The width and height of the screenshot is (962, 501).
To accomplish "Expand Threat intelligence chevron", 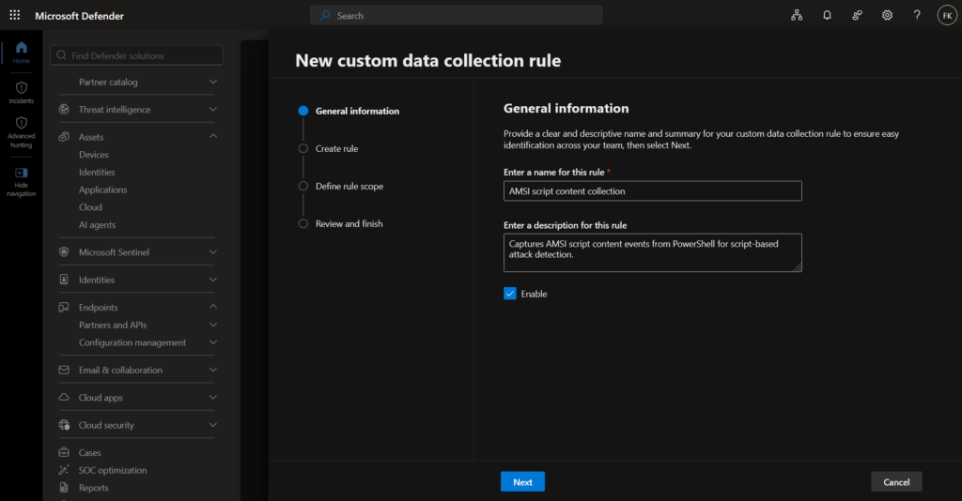I will [213, 109].
